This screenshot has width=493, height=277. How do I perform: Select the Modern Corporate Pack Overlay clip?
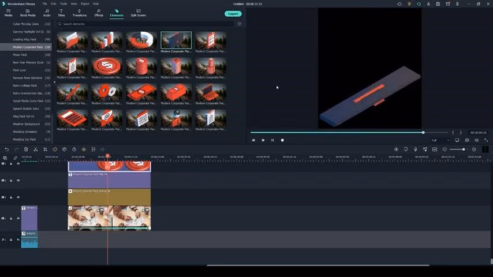click(109, 197)
